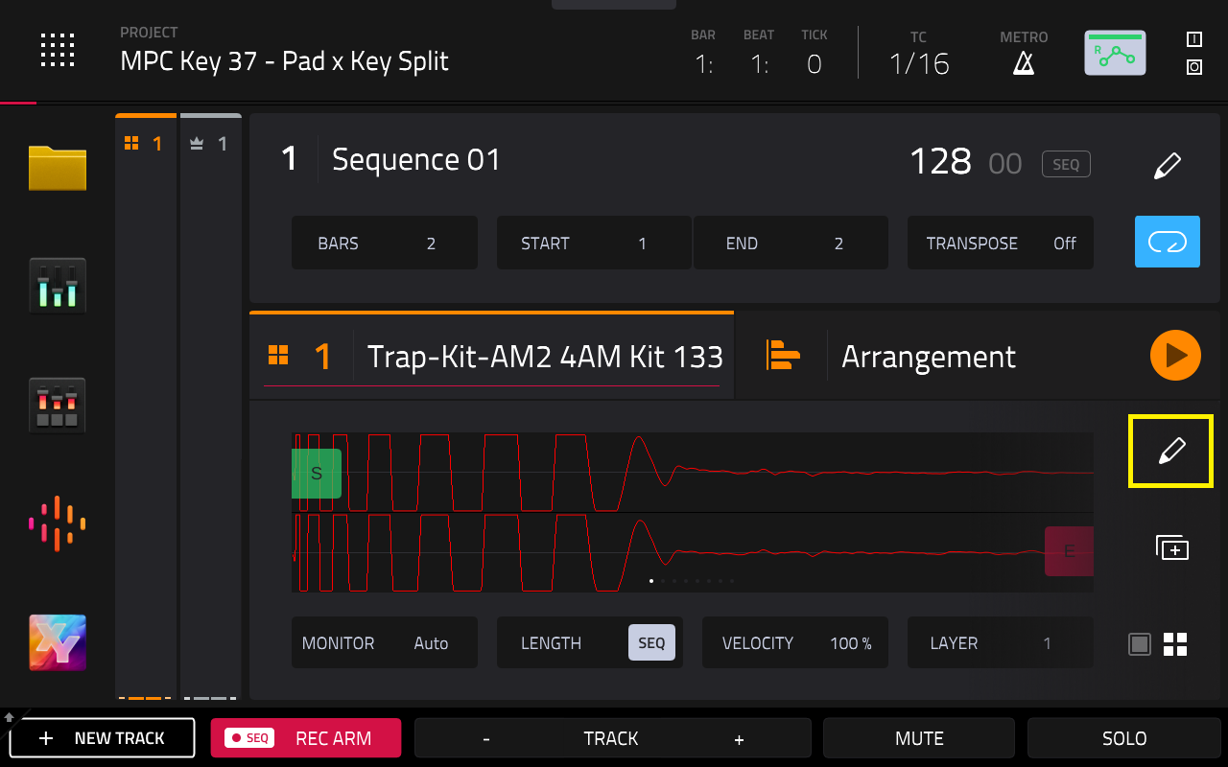Image resolution: width=1228 pixels, height=767 pixels.
Task: Click the green S start marker
Action: 317,473
